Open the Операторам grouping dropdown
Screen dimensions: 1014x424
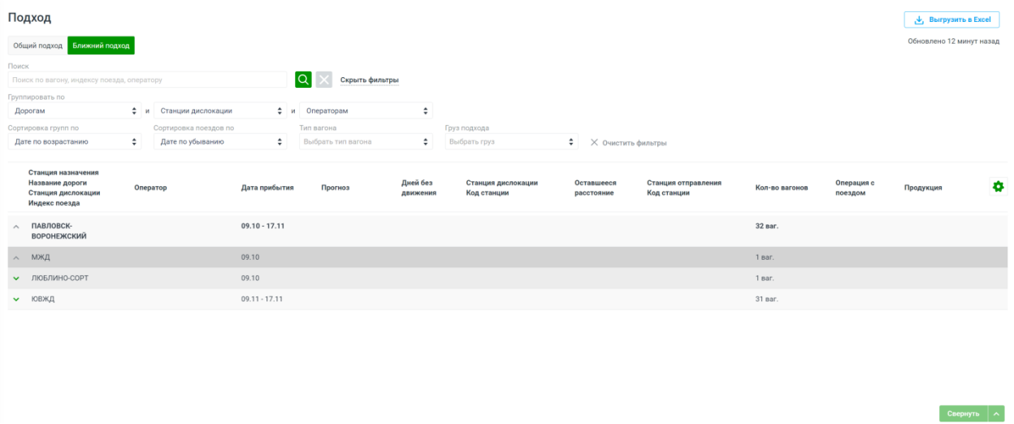tap(366, 110)
